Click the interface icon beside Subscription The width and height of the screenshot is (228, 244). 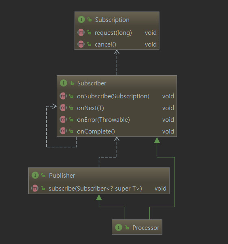[81, 19]
